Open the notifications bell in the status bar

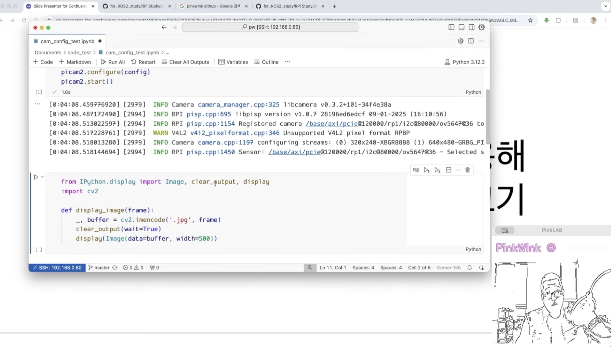pos(469,267)
